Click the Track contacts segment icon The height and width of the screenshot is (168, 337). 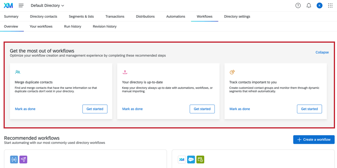click(232, 72)
